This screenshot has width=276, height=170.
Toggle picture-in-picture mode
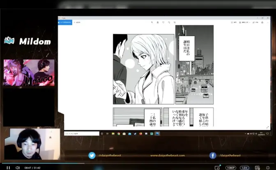(x=217, y=168)
